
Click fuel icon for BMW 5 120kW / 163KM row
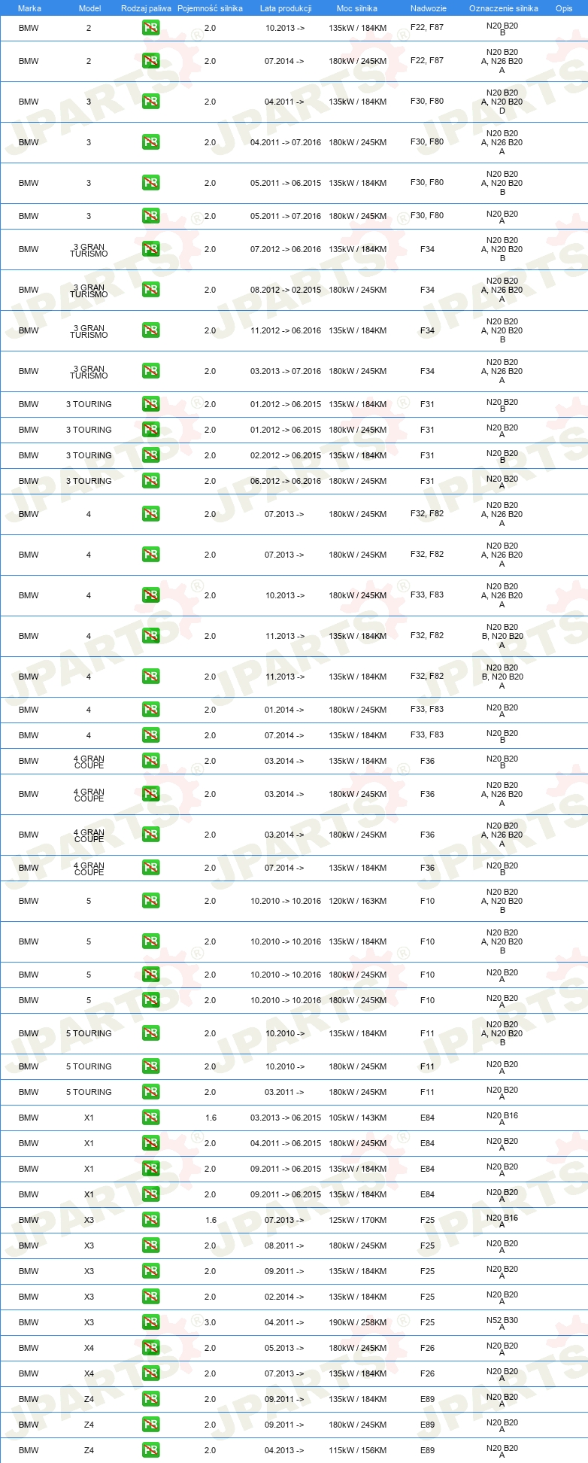click(150, 901)
